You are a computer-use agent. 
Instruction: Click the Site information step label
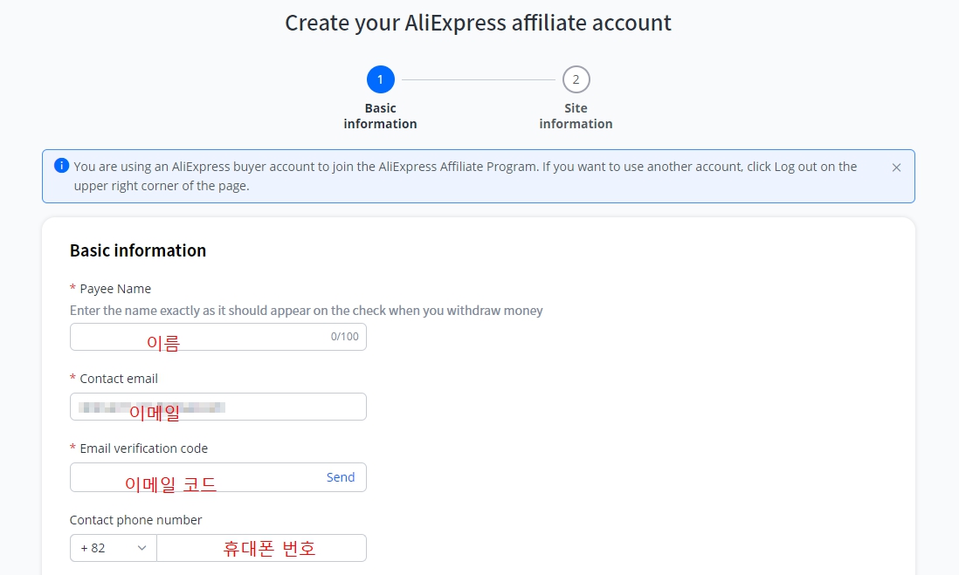tap(576, 116)
